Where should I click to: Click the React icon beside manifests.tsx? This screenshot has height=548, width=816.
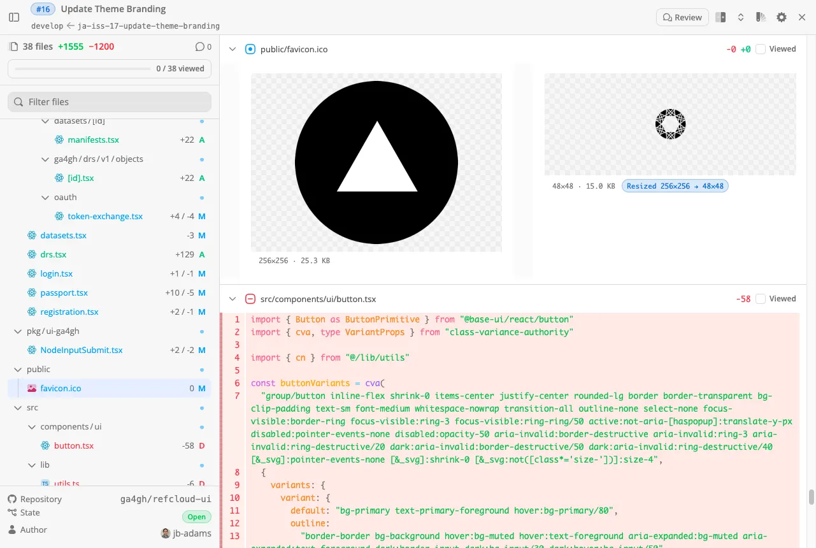[x=59, y=140]
